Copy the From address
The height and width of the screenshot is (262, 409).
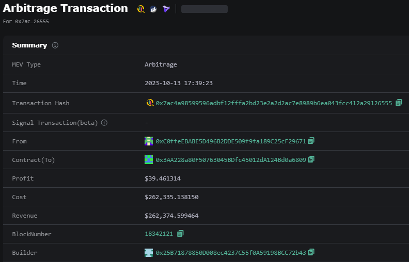[x=311, y=141]
